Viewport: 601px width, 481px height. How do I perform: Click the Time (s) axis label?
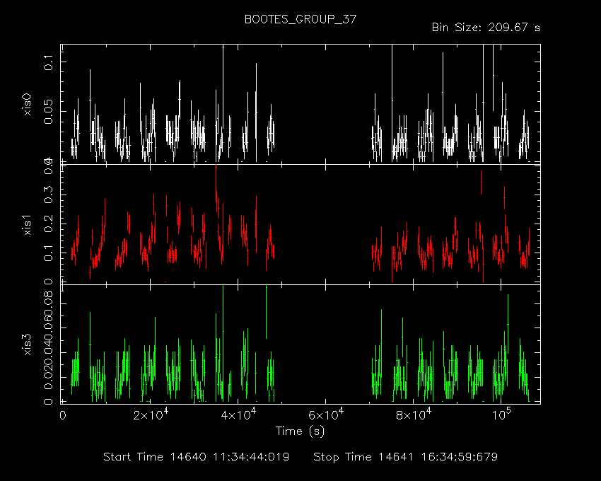300,431
